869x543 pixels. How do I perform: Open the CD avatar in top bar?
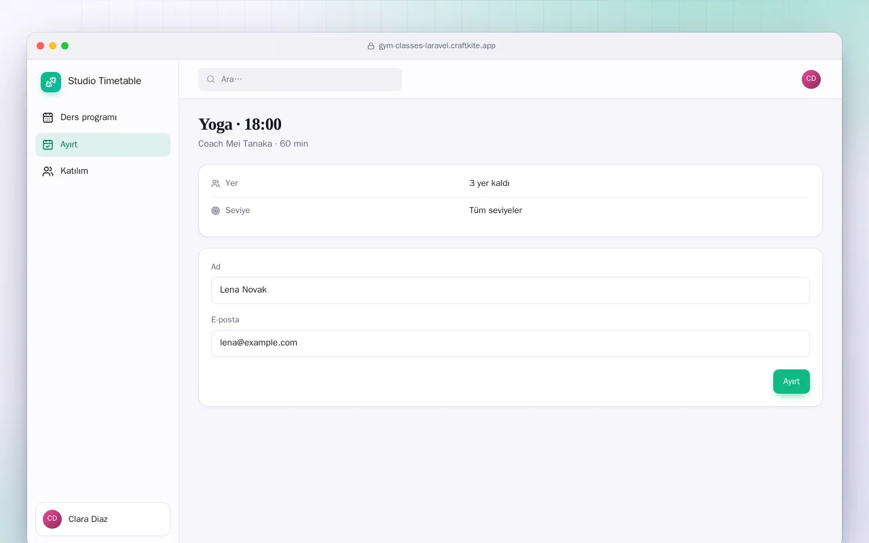(x=811, y=79)
